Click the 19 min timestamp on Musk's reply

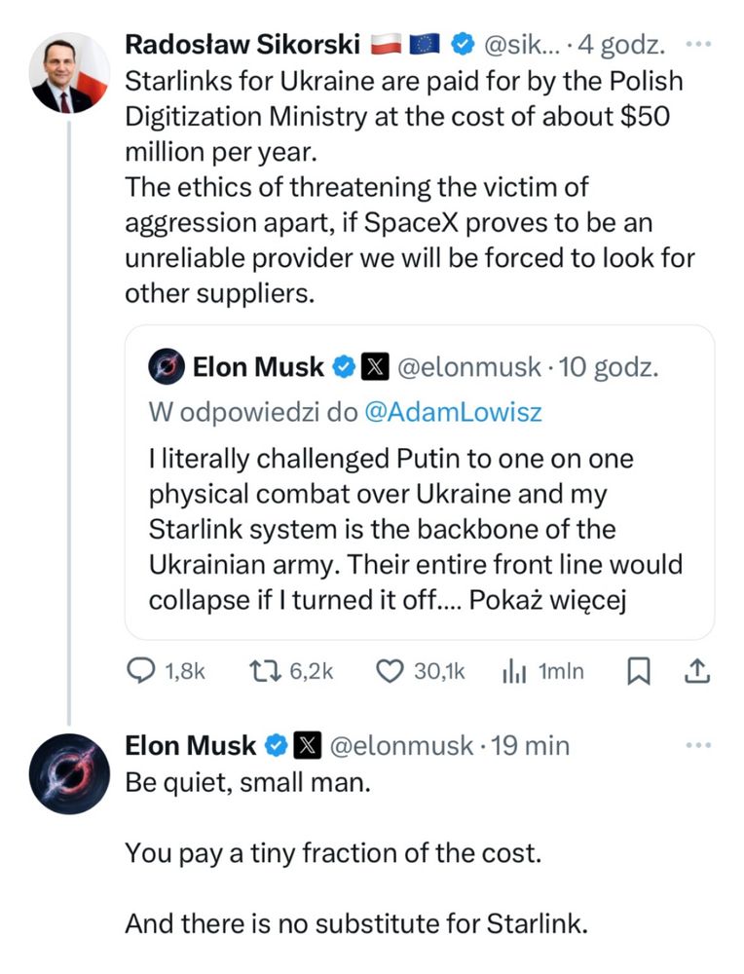click(531, 746)
